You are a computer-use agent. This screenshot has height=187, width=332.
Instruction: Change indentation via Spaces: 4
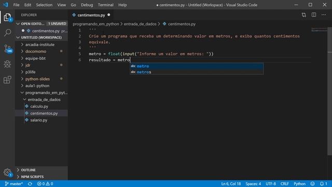(x=253, y=183)
